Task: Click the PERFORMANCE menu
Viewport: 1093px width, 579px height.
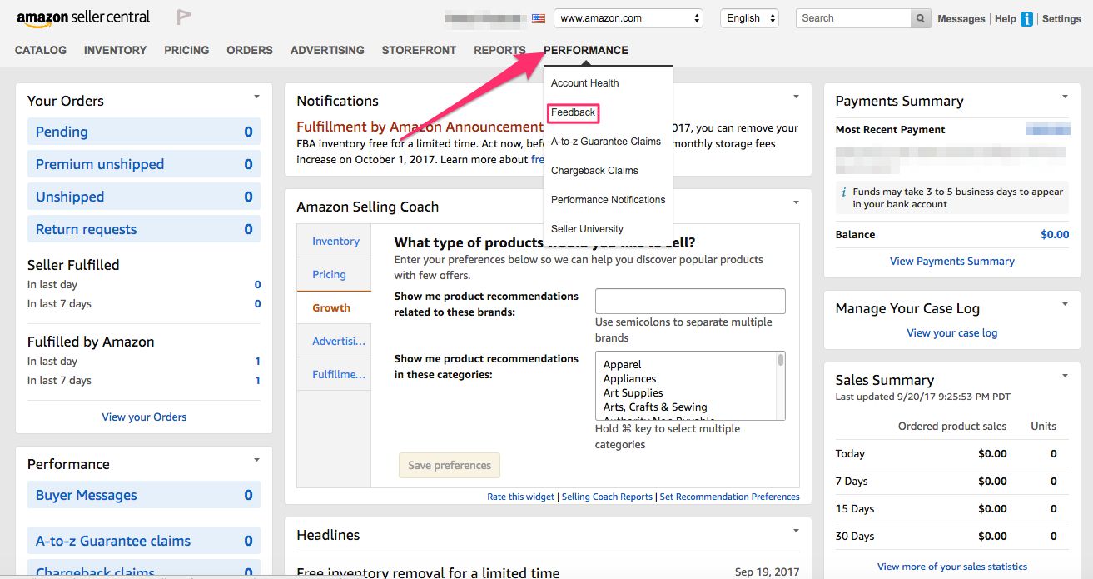Action: pos(586,50)
